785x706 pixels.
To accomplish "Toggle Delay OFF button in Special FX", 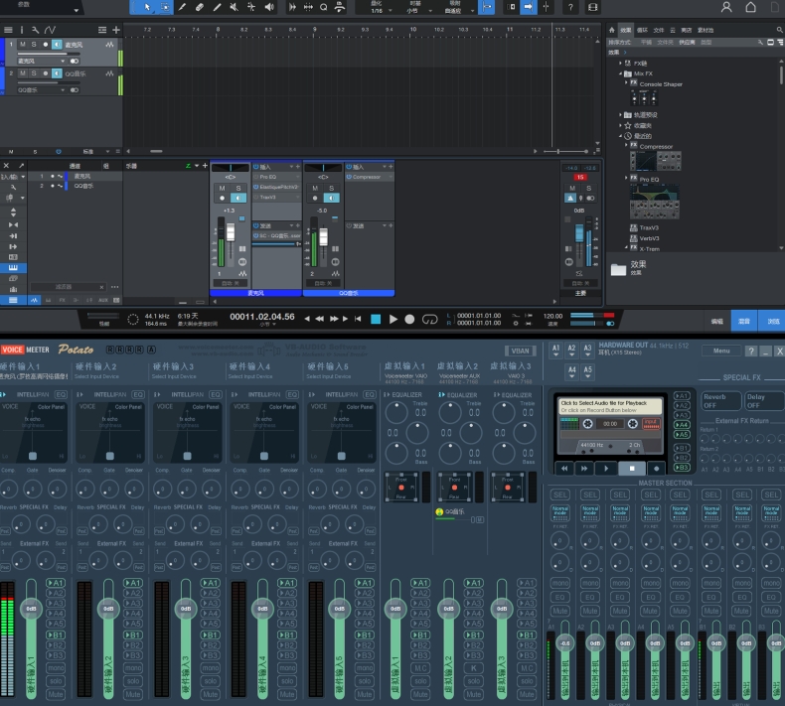I will point(763,401).
